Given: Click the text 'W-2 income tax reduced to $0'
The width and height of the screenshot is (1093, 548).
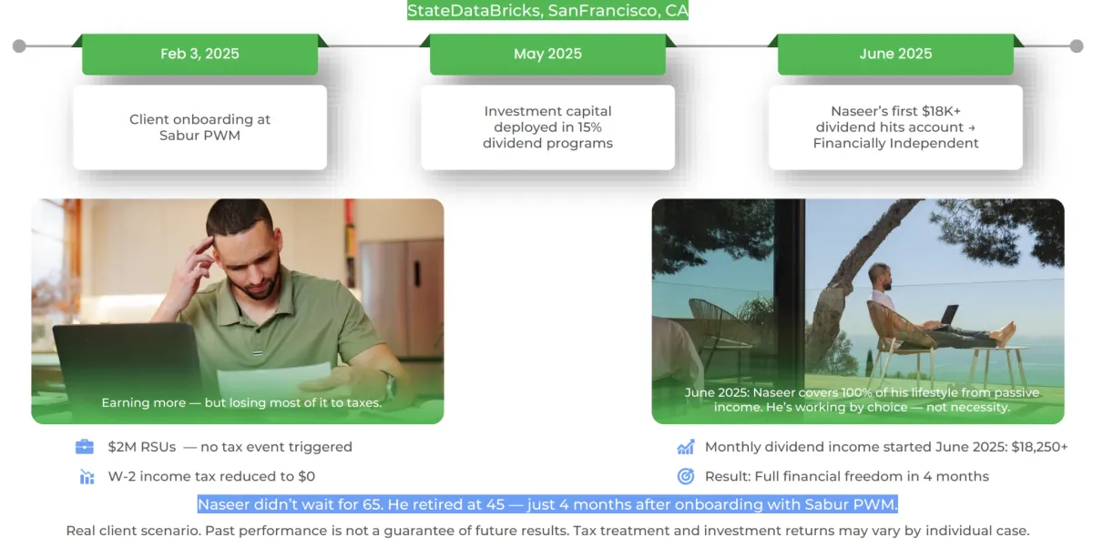Looking at the screenshot, I should point(211,476).
